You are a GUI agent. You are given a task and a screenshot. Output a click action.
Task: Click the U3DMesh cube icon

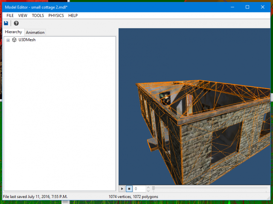point(14,40)
